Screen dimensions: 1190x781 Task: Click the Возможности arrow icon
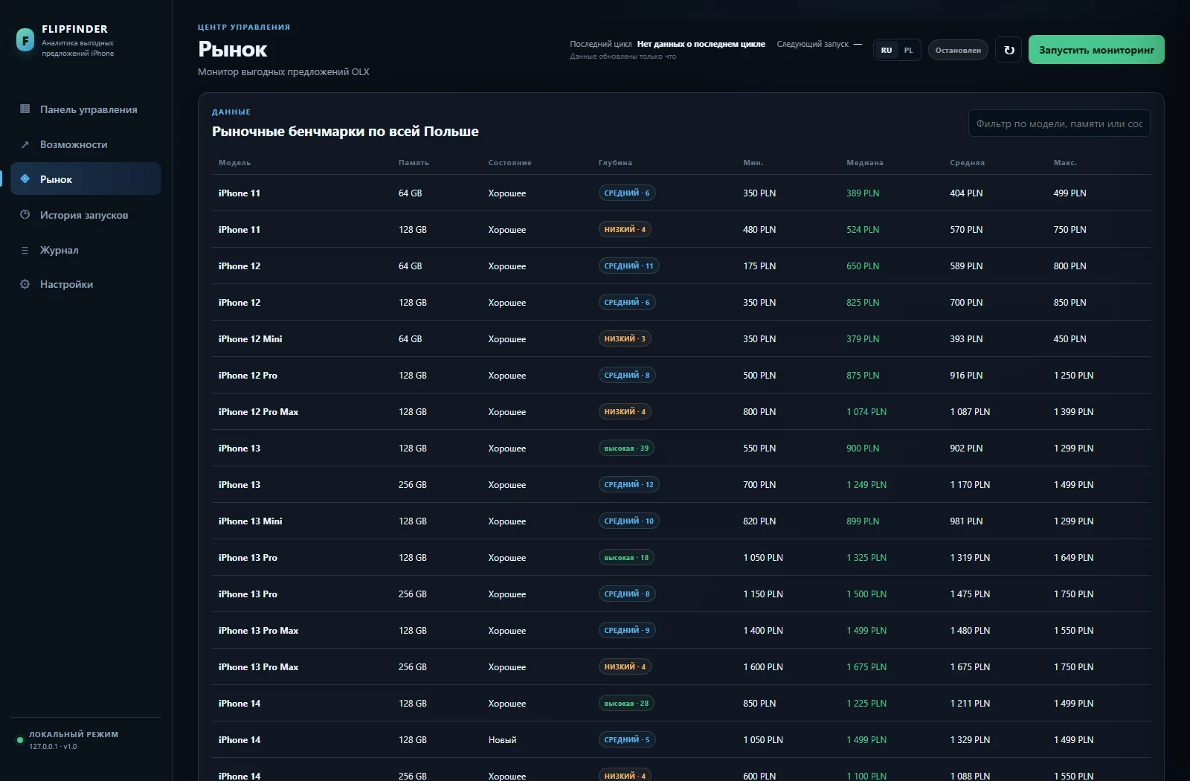pos(25,144)
